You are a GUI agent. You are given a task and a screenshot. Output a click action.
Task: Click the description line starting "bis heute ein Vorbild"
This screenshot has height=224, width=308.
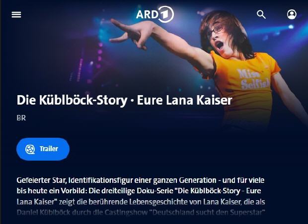(139, 191)
